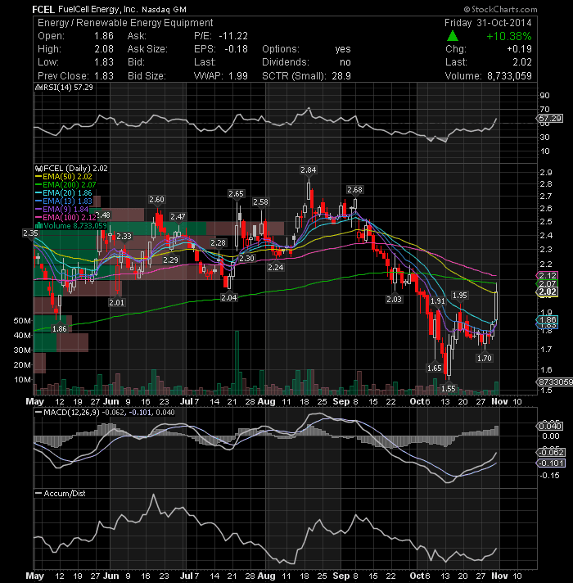Click the Ask Size label
Screen dimensions: 573x583
tap(147, 49)
